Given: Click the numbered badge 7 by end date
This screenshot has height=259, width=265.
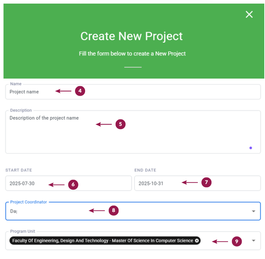Looking at the screenshot, I should point(206,182).
